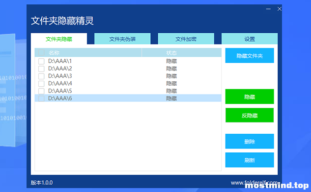Click the 隐藏文件夹 button
Screen dimensions: 311x192
coord(250,55)
